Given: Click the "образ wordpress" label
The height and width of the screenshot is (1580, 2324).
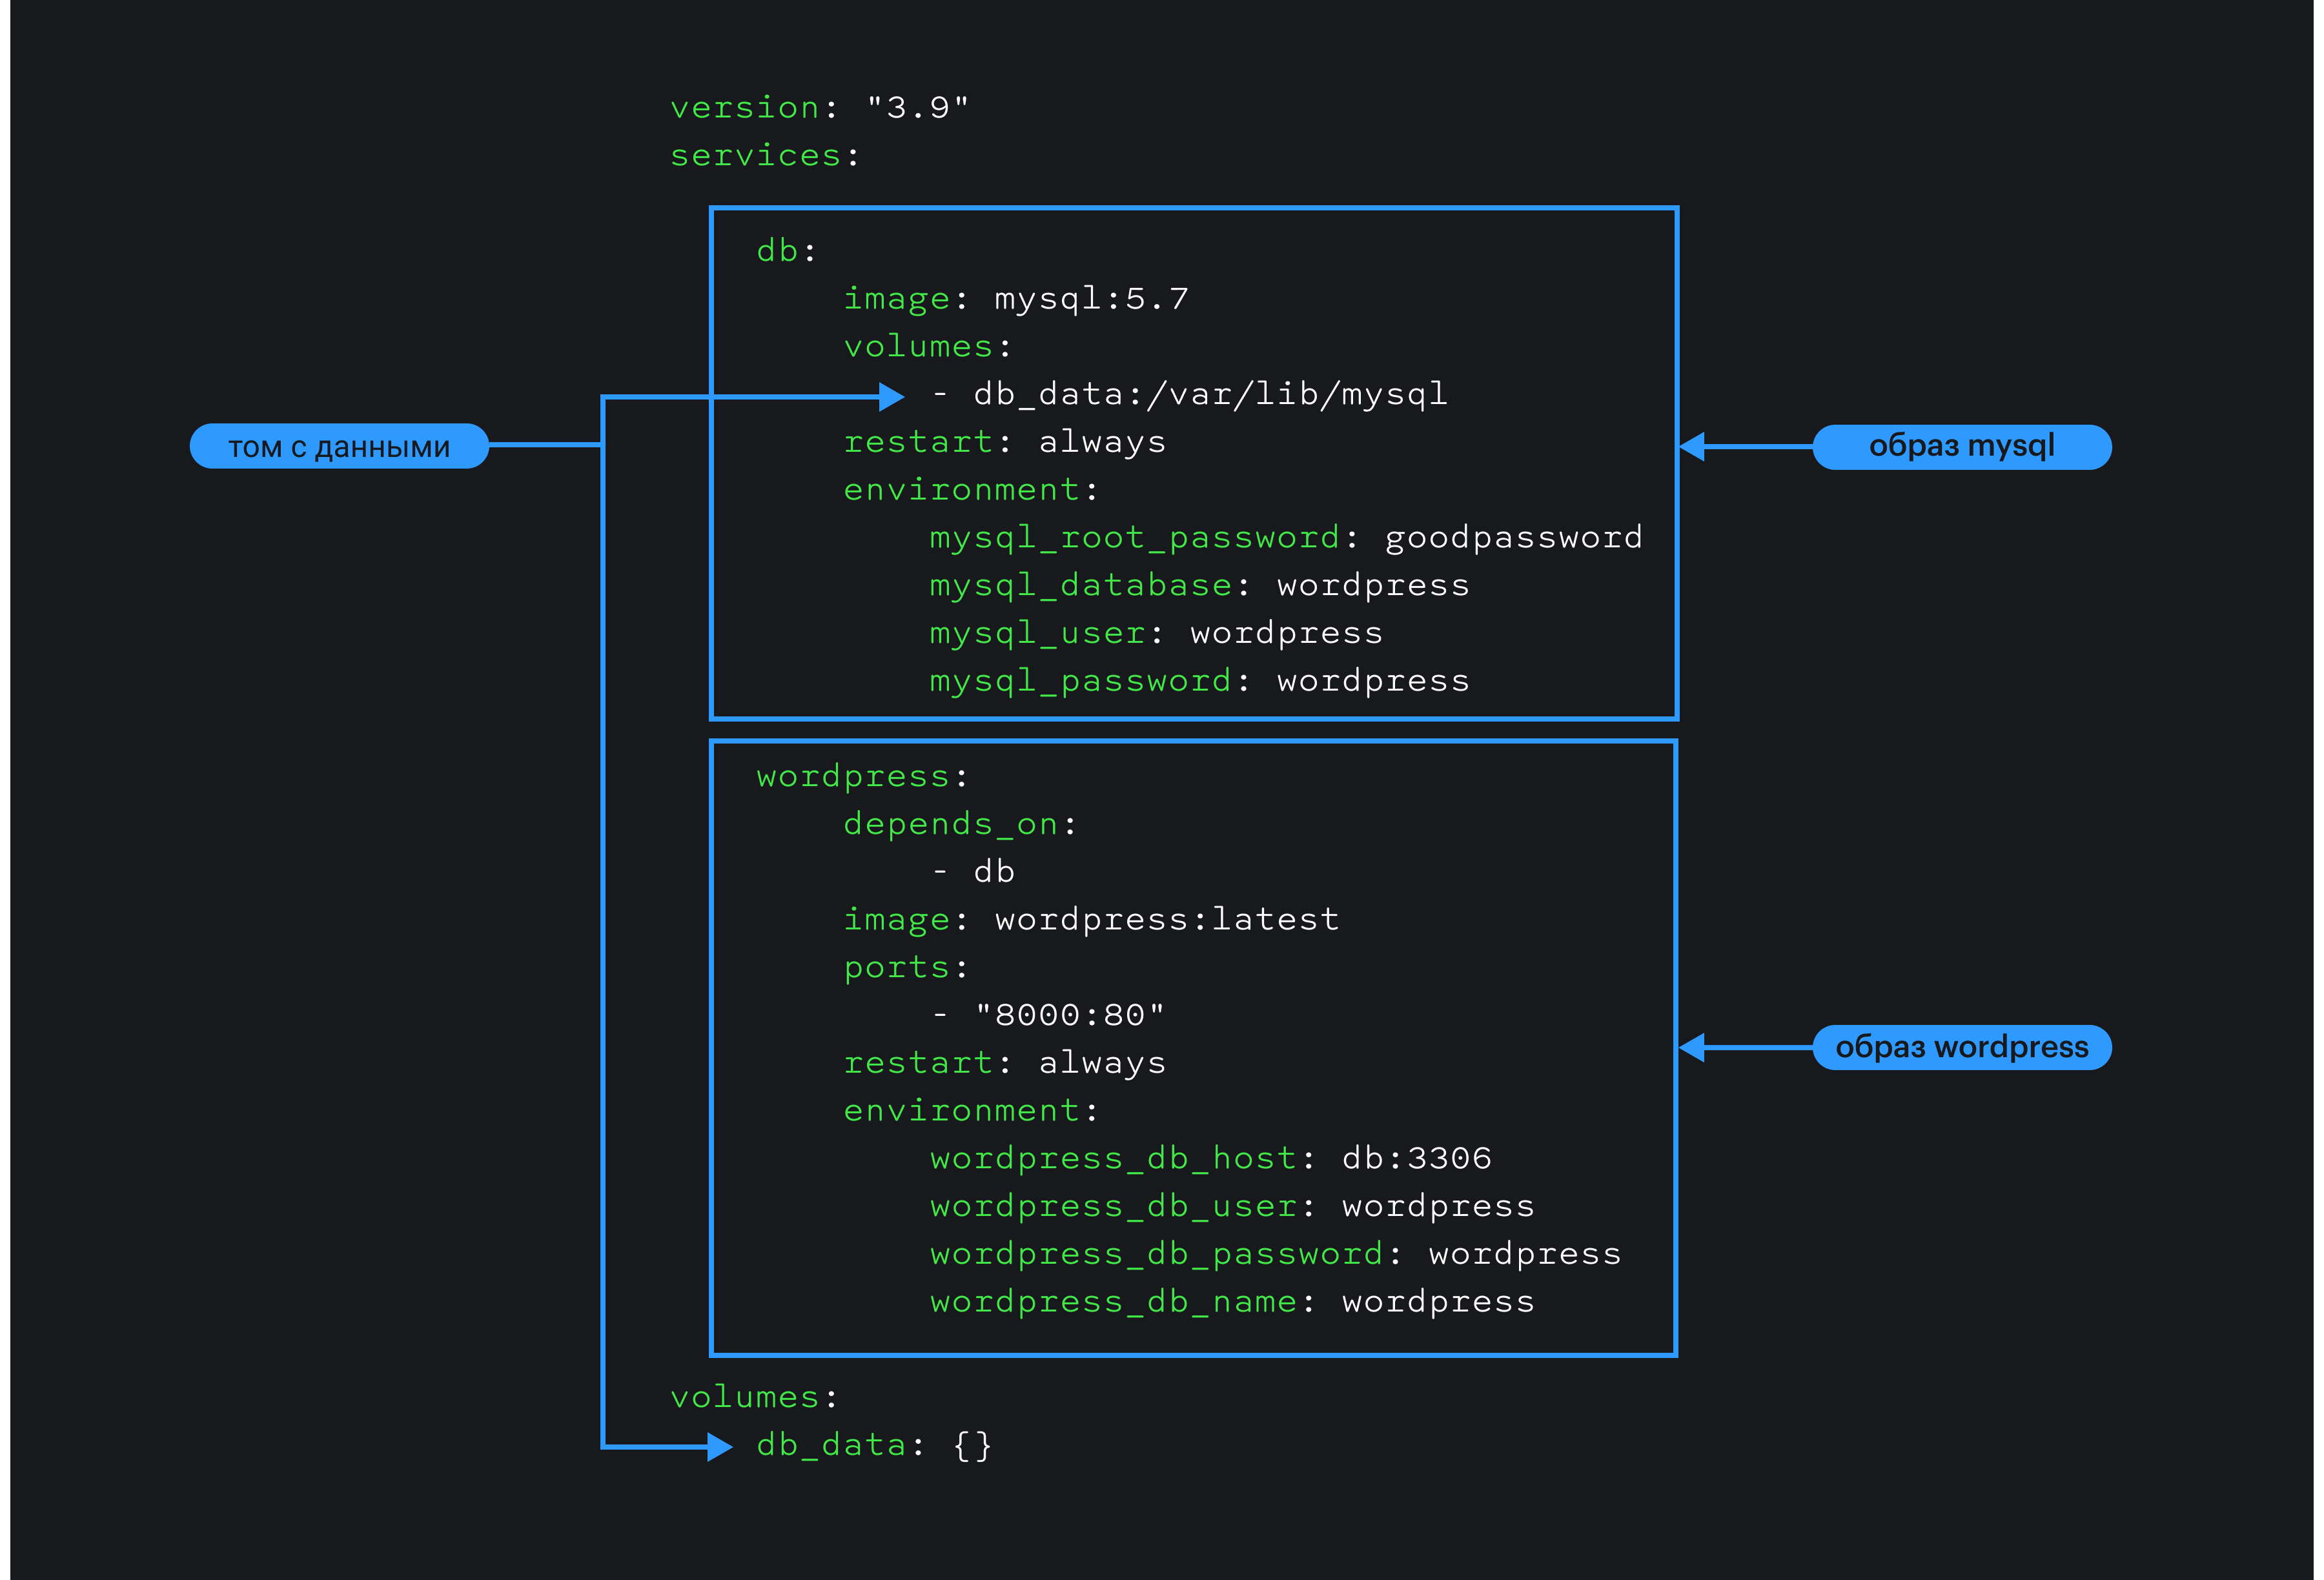Looking at the screenshot, I should [1962, 1047].
